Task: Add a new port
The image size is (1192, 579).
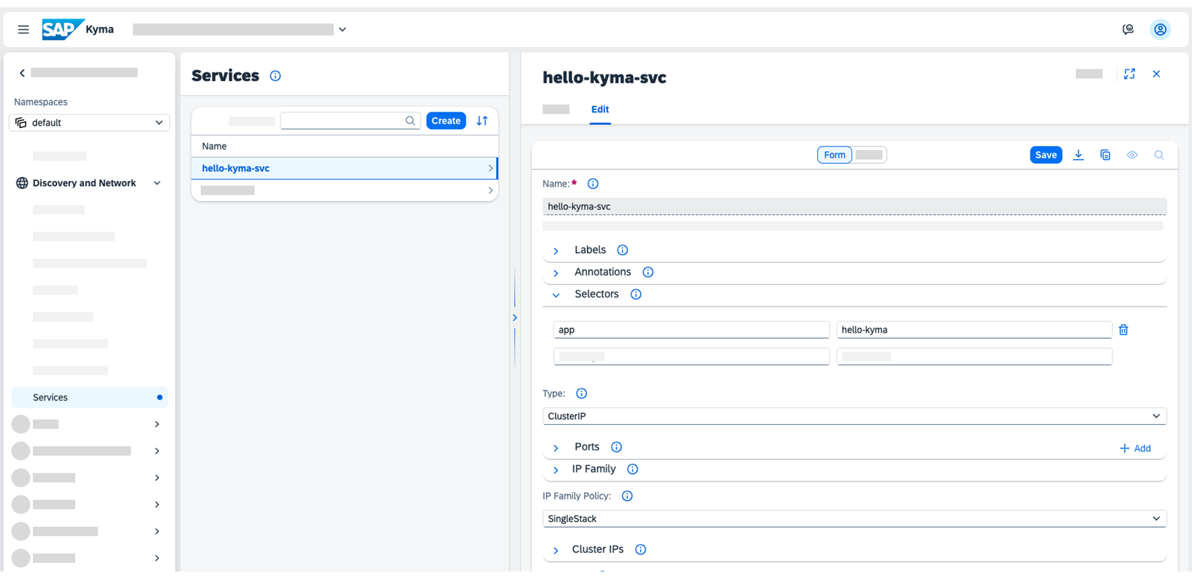Action: coord(1135,448)
